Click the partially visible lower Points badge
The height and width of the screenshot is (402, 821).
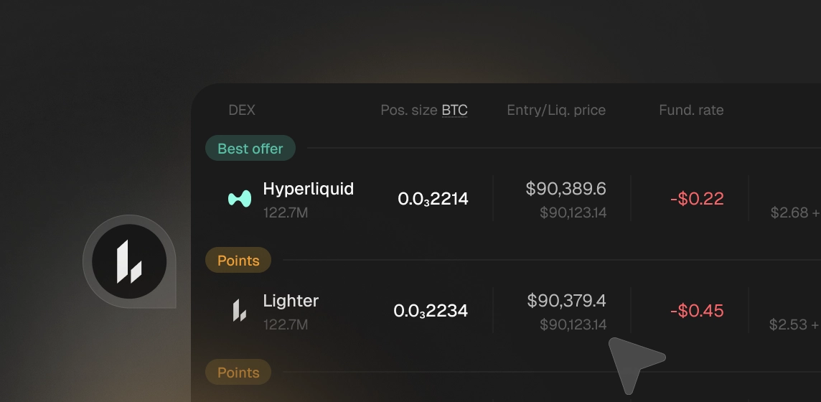coord(238,373)
